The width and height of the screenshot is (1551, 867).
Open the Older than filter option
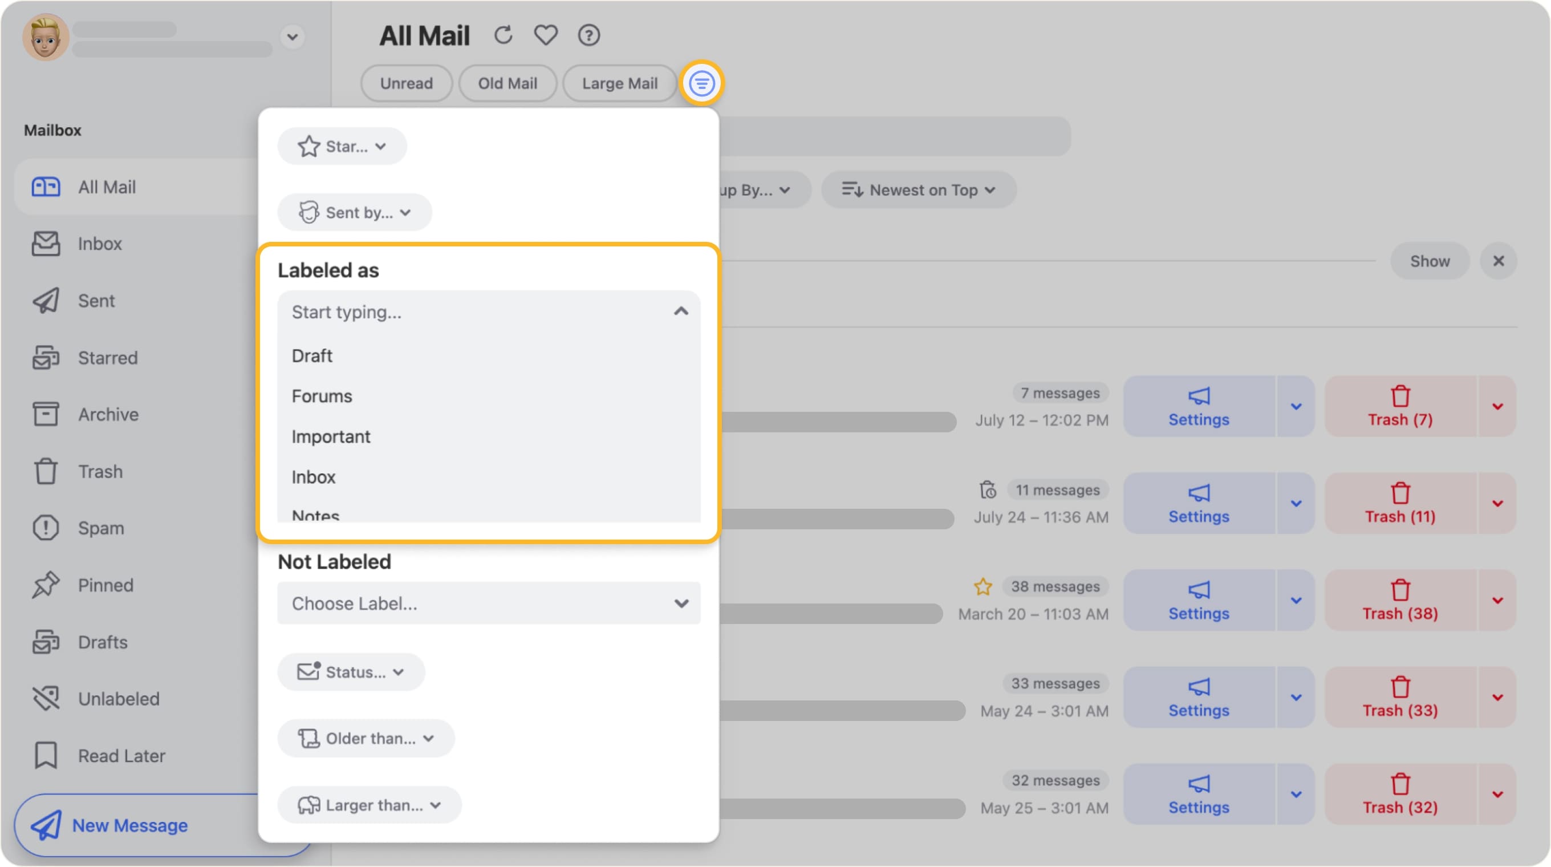pos(366,738)
